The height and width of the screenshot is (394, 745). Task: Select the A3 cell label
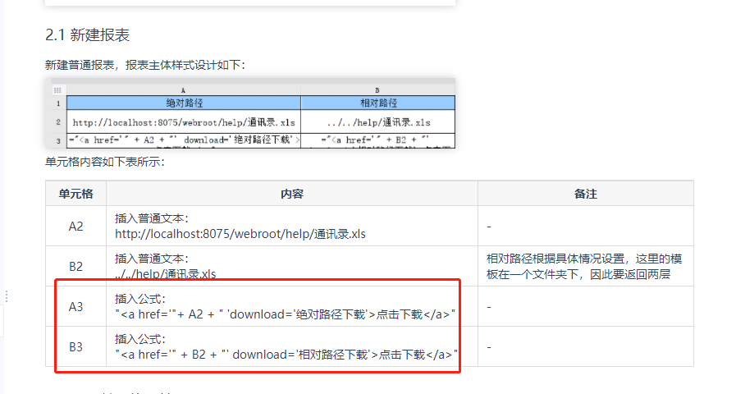76,307
